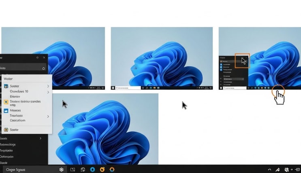Click the task view icon on the taskbar
The image size is (301, 173).
pyautogui.click(x=73, y=169)
